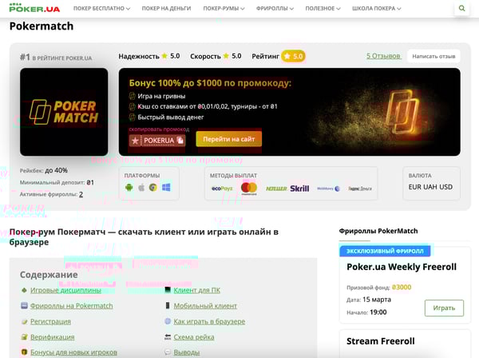479x358 pixels.
Task: Copy promo code POKERUA via copy icon
Action: click(180, 141)
